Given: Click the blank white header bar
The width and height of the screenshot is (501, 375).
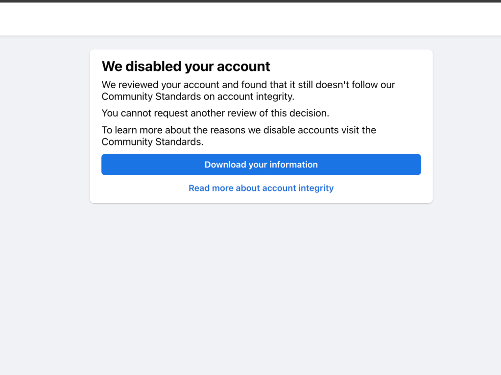Looking at the screenshot, I should (x=250, y=19).
